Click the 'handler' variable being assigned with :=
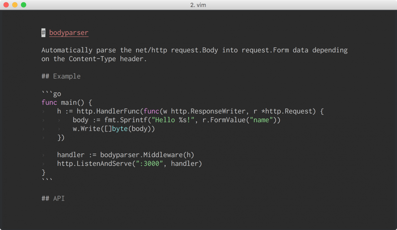The height and width of the screenshot is (230, 397). (x=71, y=155)
